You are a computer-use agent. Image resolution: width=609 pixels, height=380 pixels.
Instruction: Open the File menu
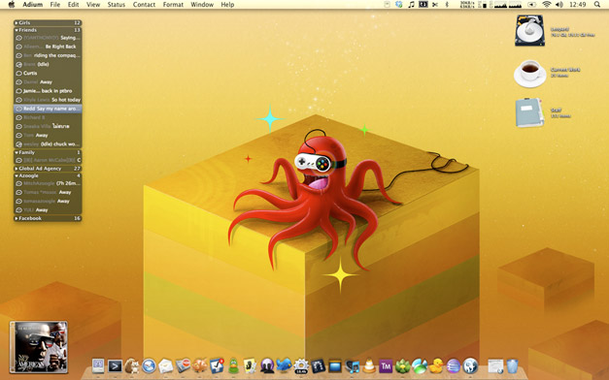[55, 4]
